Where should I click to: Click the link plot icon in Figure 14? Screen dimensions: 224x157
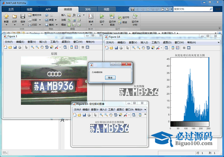point(166,48)
